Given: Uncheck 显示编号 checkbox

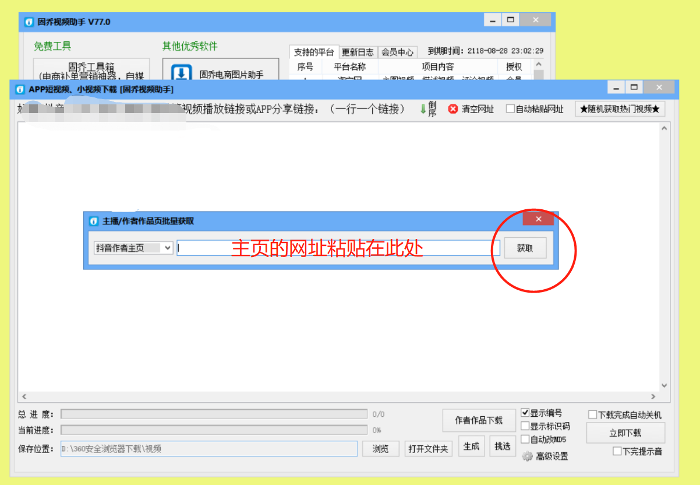Looking at the screenshot, I should coord(525,413).
